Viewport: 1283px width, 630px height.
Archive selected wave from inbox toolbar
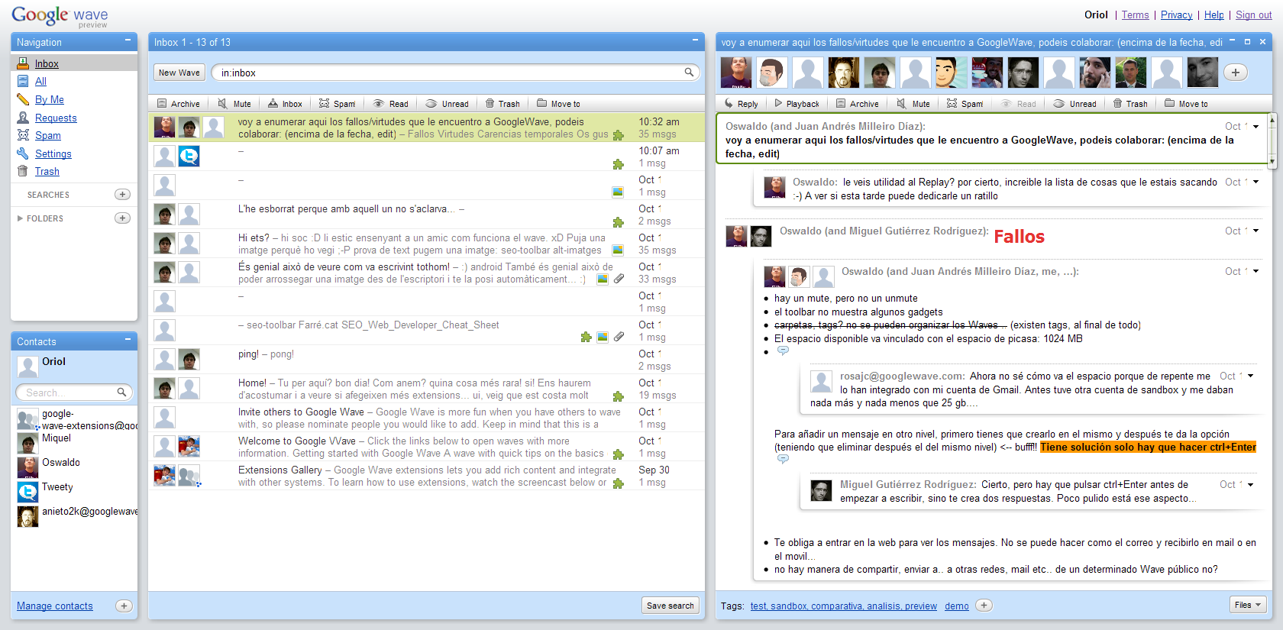(178, 104)
